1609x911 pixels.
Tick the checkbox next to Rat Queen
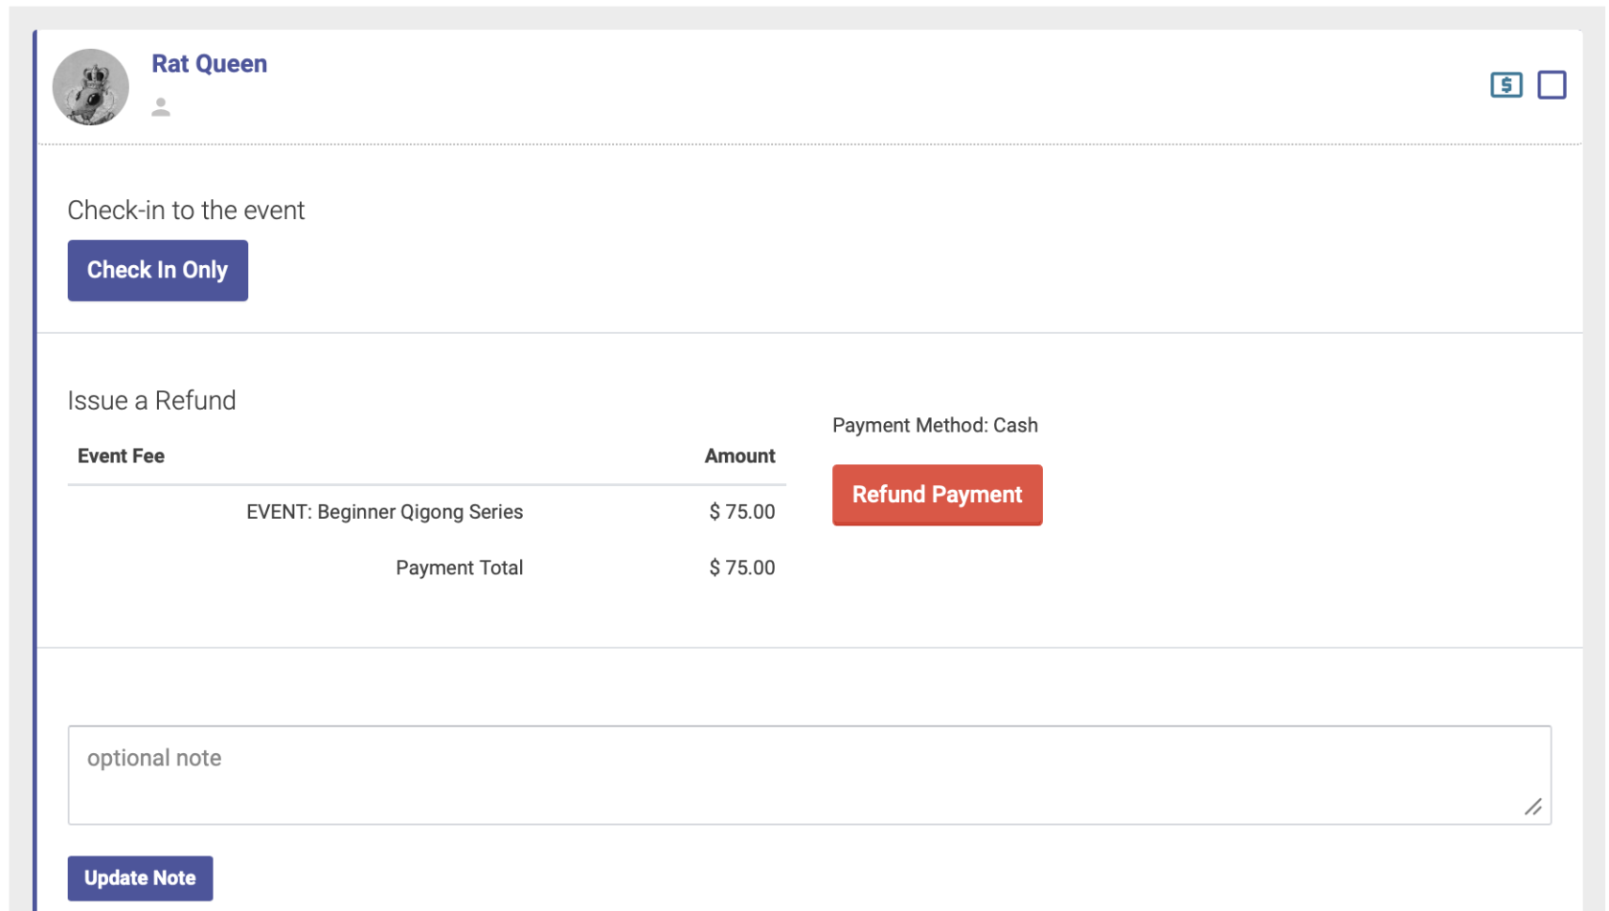(x=1552, y=85)
